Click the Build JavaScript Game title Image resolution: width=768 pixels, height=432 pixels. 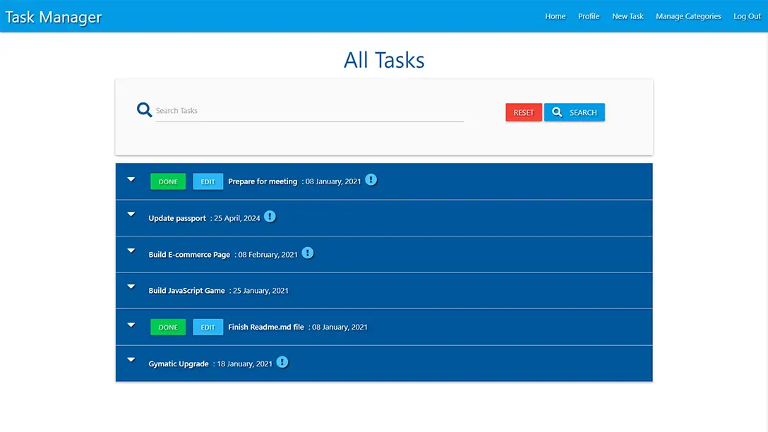pos(186,290)
